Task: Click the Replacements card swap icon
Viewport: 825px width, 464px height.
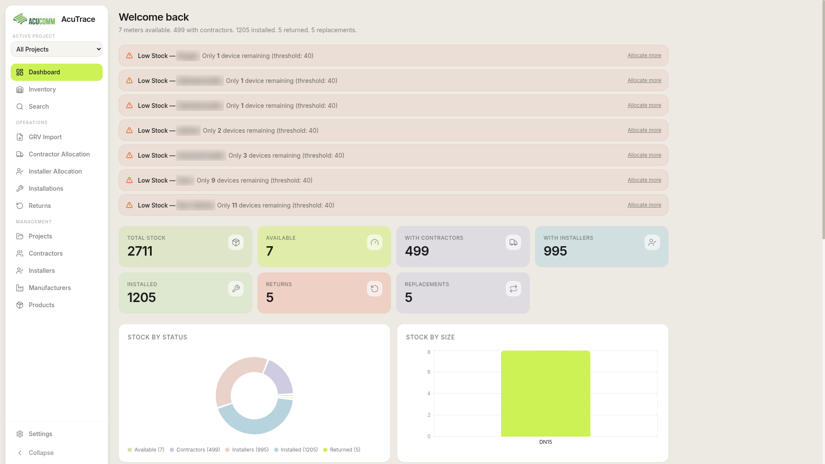Action: click(513, 289)
